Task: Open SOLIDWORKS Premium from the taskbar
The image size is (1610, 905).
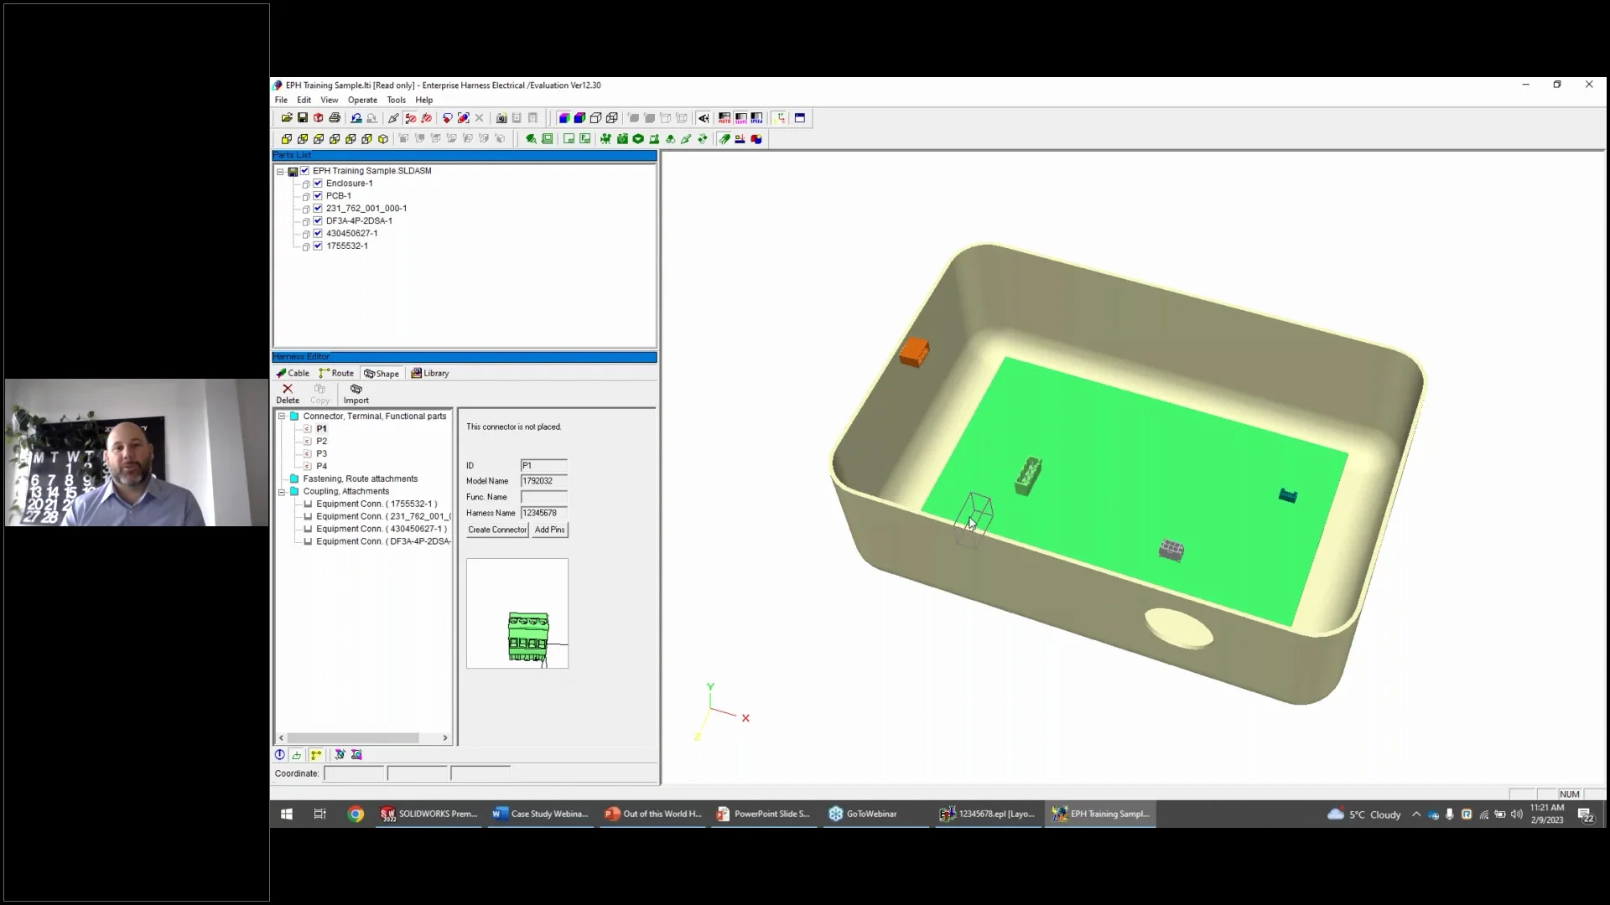Action: tap(428, 814)
